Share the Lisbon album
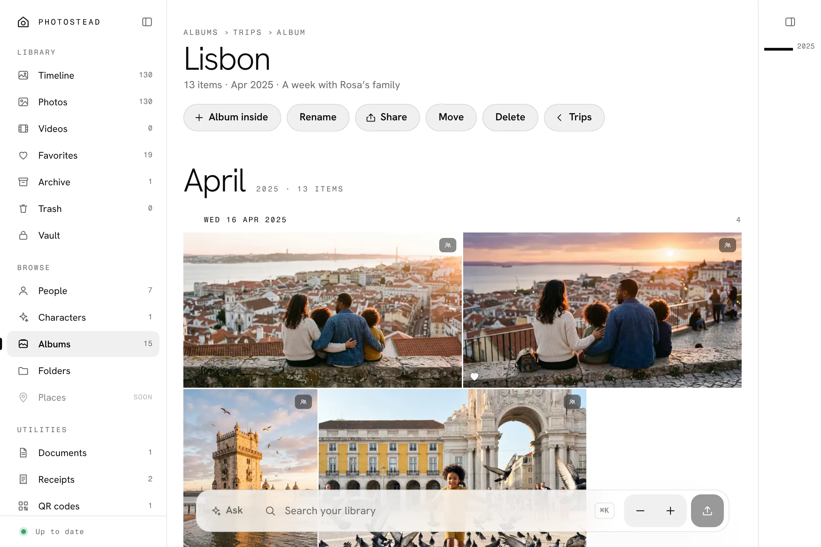 click(x=387, y=118)
